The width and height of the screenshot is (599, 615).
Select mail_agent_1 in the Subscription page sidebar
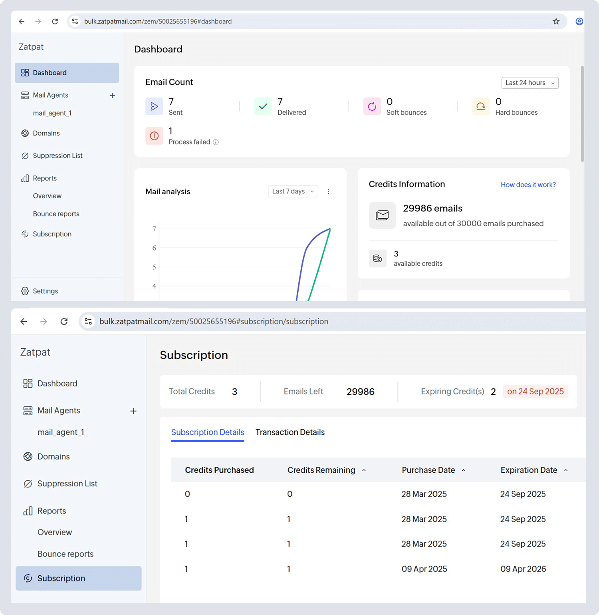[61, 432]
